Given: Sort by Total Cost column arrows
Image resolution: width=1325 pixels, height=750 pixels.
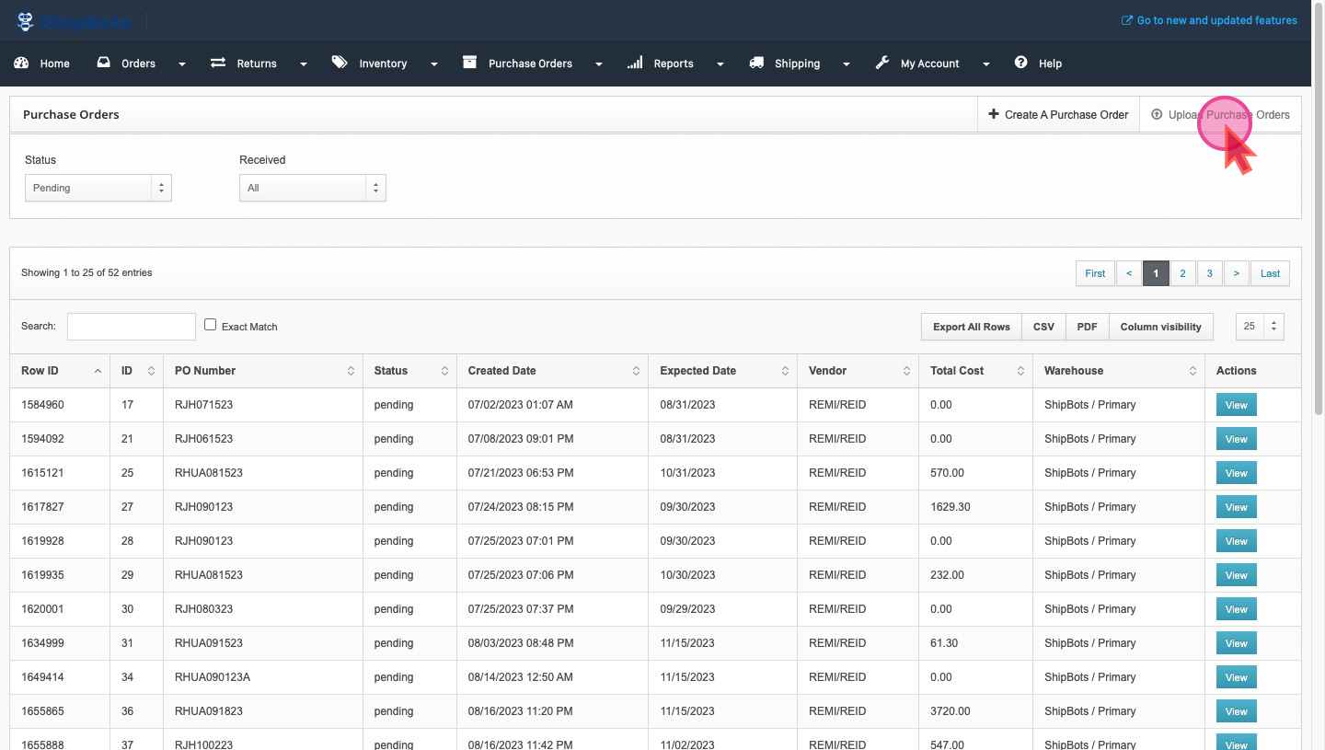Looking at the screenshot, I should coord(1020,371).
